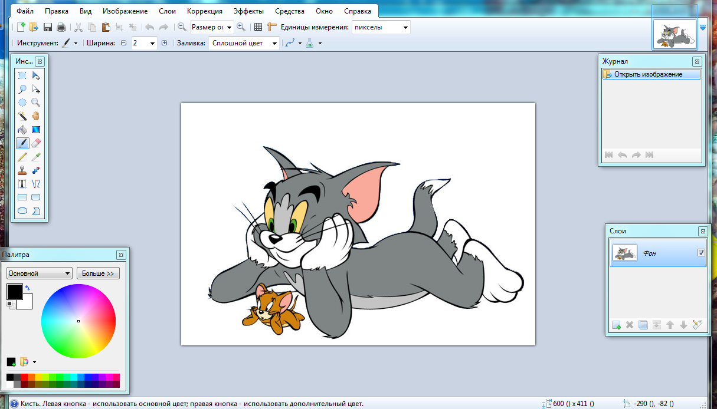This screenshot has width=717, height=409.
Task: Select the Color Picker eyedropper tool
Action: (36, 157)
